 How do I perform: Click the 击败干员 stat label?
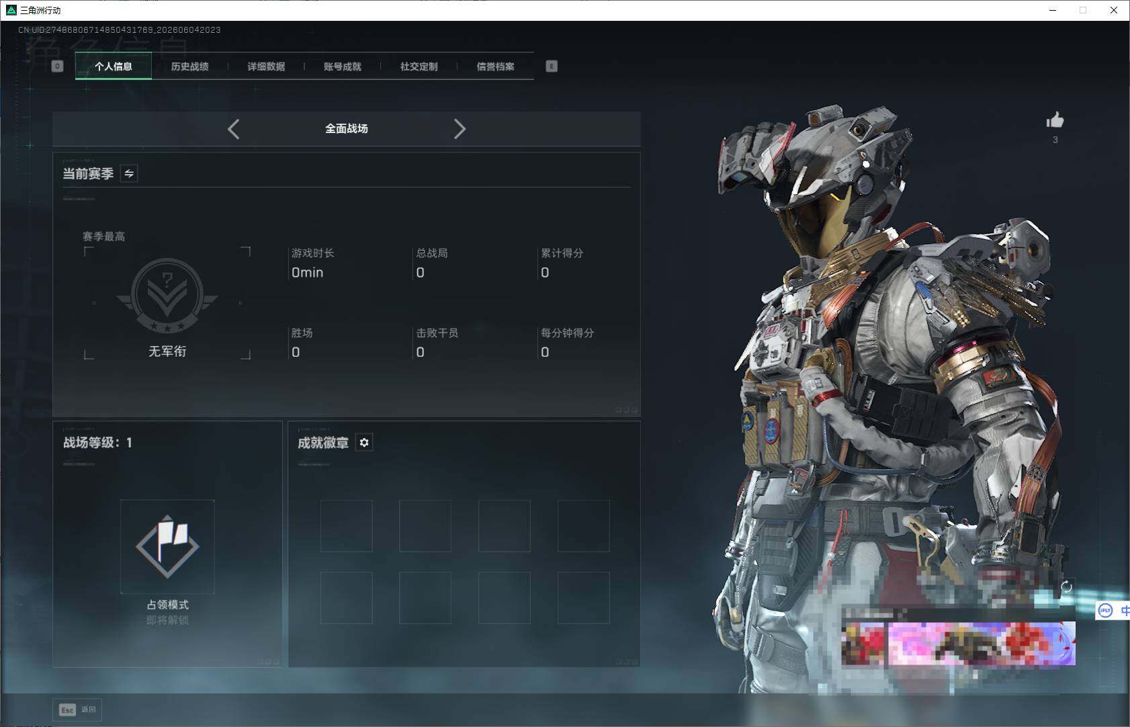pos(437,333)
